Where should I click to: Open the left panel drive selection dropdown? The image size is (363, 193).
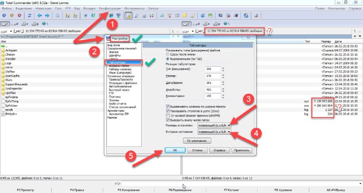point(11,31)
